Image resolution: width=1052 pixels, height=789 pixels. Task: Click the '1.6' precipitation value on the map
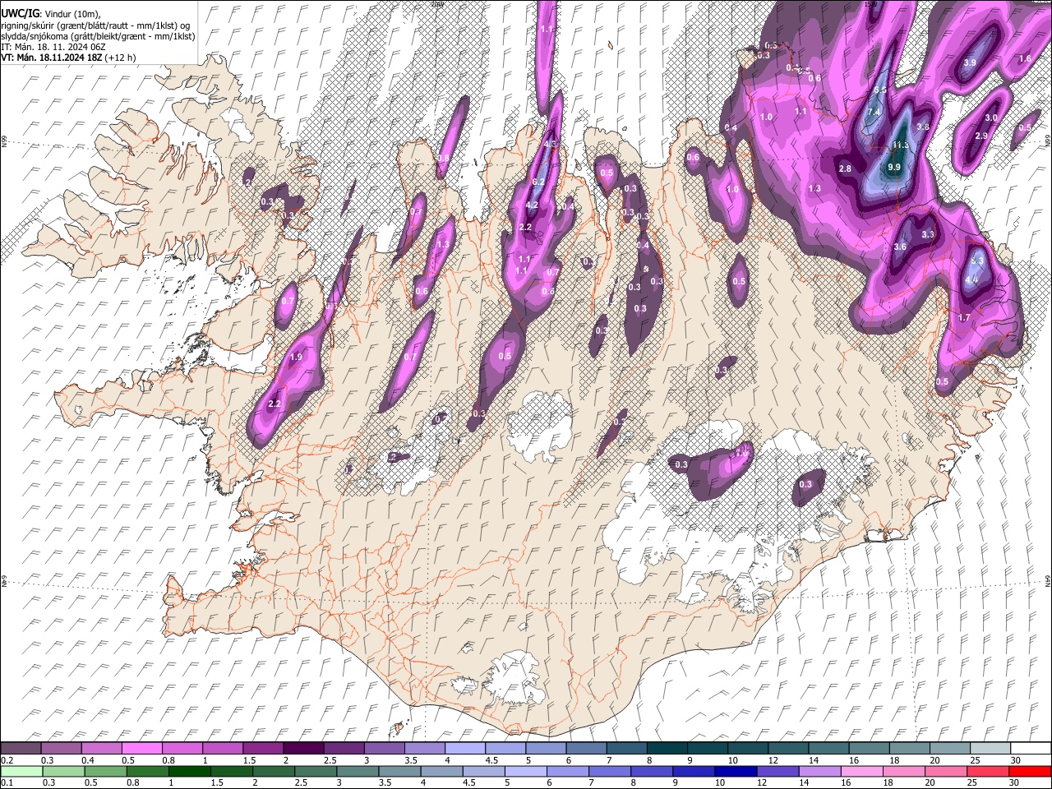click(x=1025, y=59)
